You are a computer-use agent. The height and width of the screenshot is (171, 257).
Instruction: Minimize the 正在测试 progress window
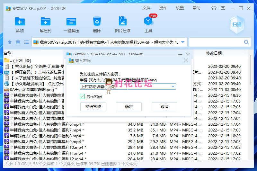180,54
